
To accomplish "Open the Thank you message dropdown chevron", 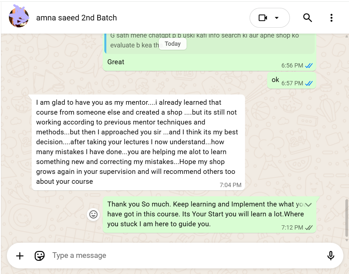I will click(x=308, y=205).
